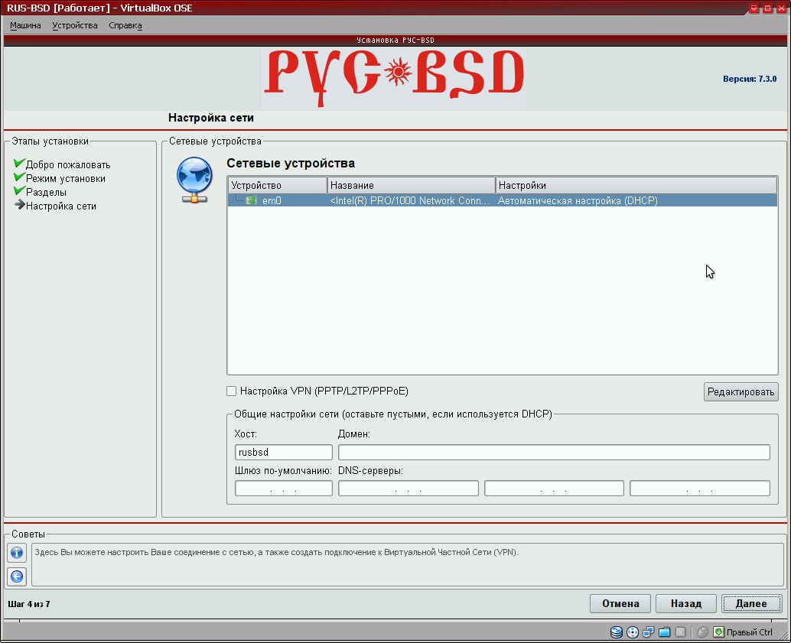Click the Хост field containing rusbsd

point(284,452)
